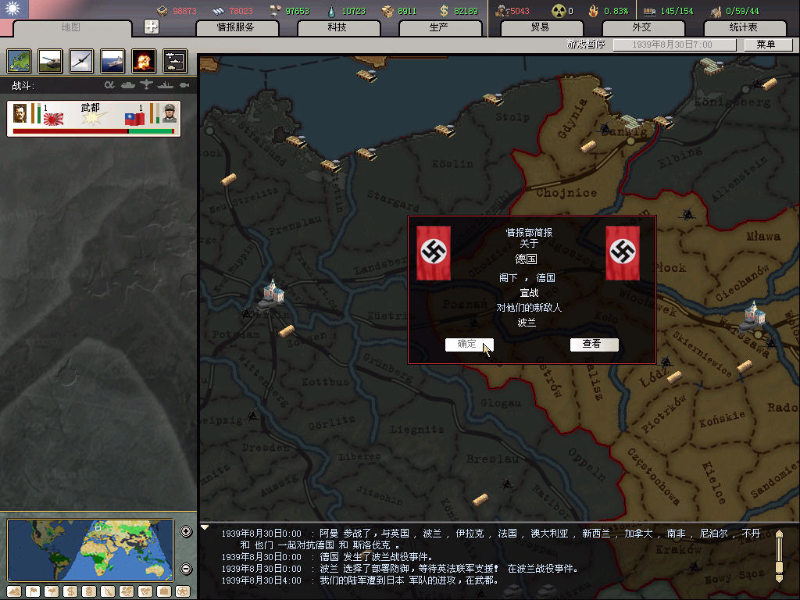Select the Europe map overview icon
Image resolution: width=800 pixels, height=600 pixels.
point(19,61)
